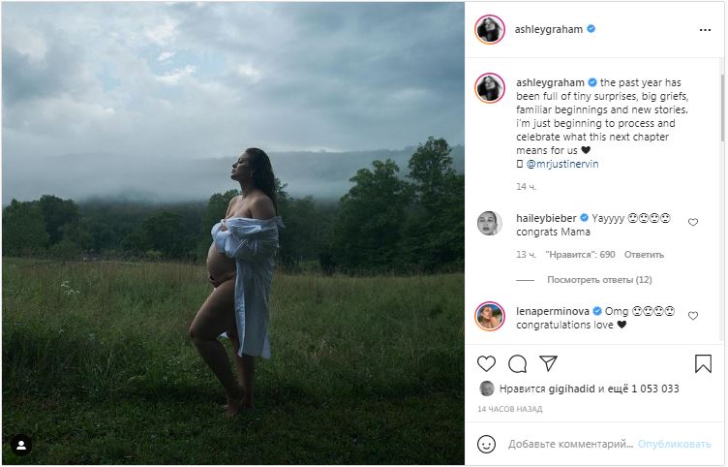This screenshot has width=728, height=467.
Task: Open lenaperminova's profile picture
Action: click(x=489, y=316)
